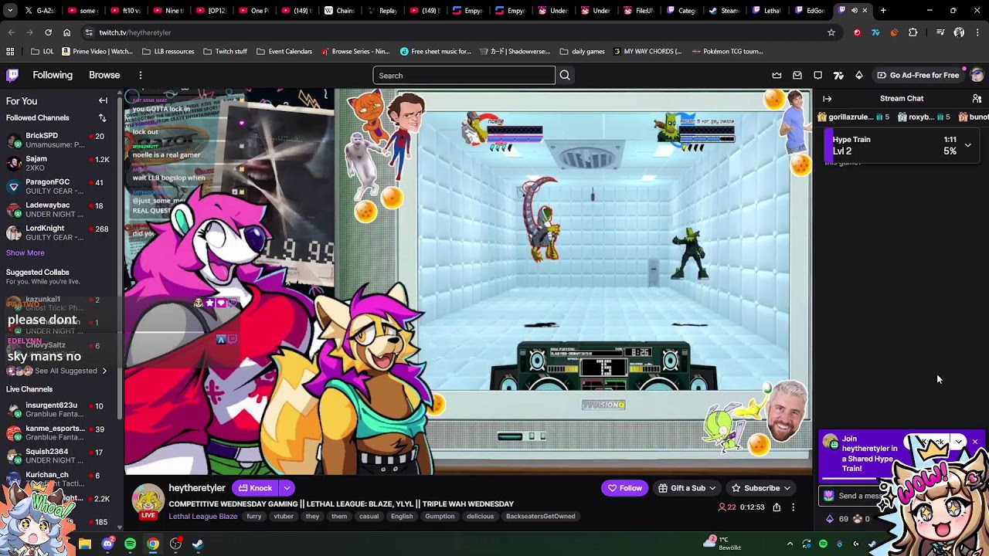Viewport: 989px width, 556px height.
Task: Click the address bar URL
Action: click(135, 32)
